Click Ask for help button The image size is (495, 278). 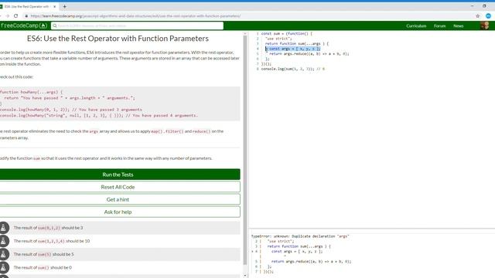(118, 212)
